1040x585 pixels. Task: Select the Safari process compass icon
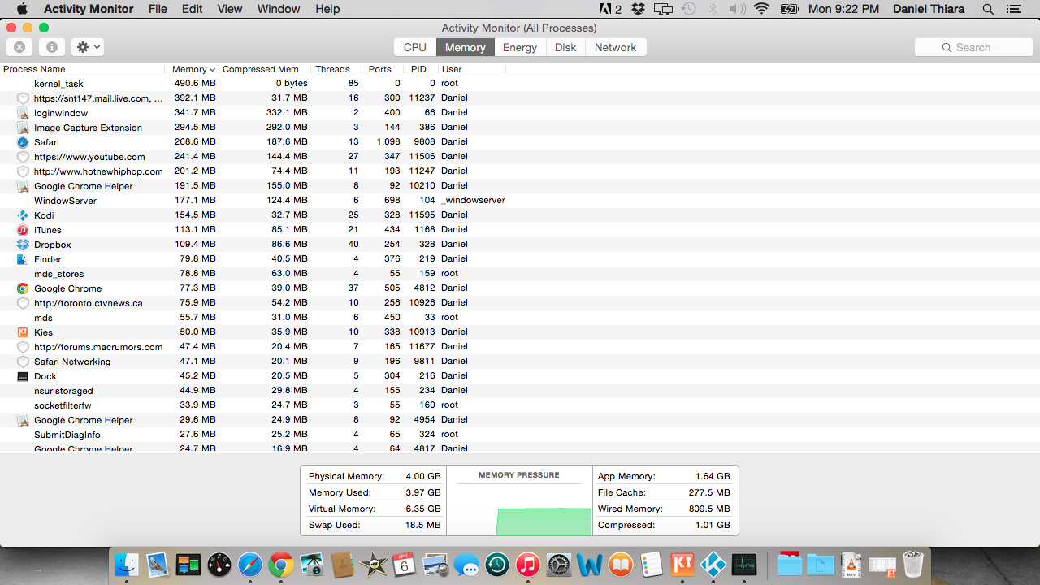point(23,142)
